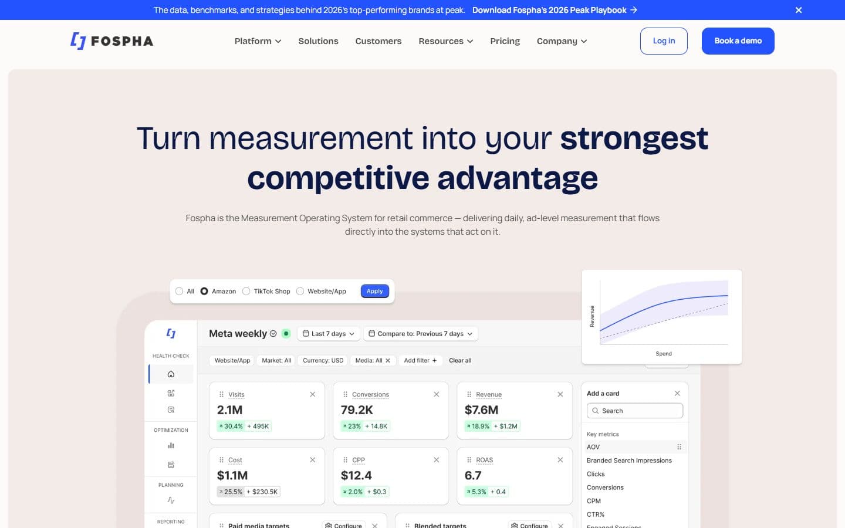This screenshot has height=528, width=845.
Task: Click the Search field in Add a card
Action: [x=635, y=411]
